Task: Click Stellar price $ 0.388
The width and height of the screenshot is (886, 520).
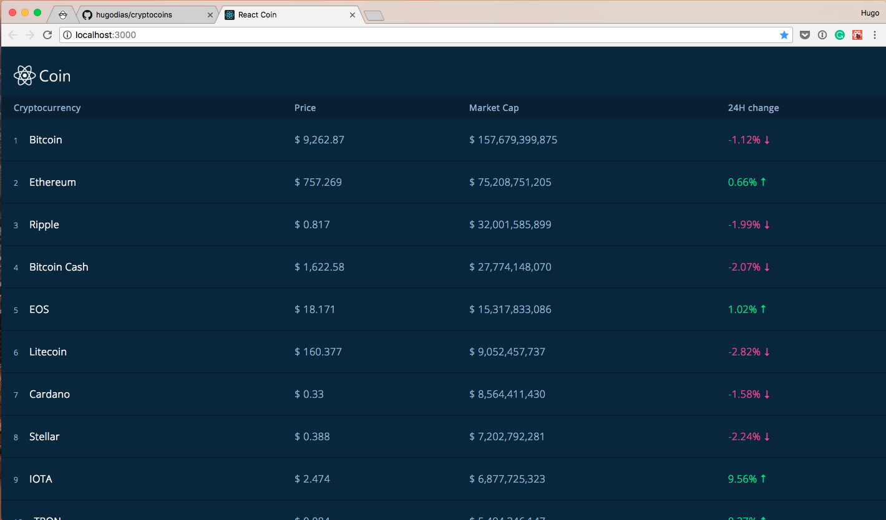Action: tap(312, 436)
